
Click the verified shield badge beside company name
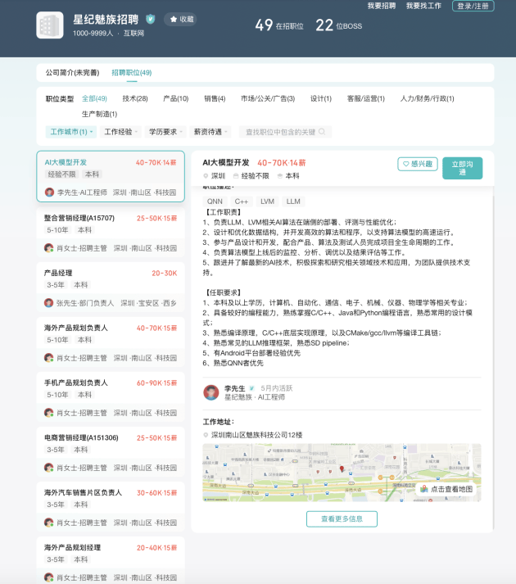[150, 19]
